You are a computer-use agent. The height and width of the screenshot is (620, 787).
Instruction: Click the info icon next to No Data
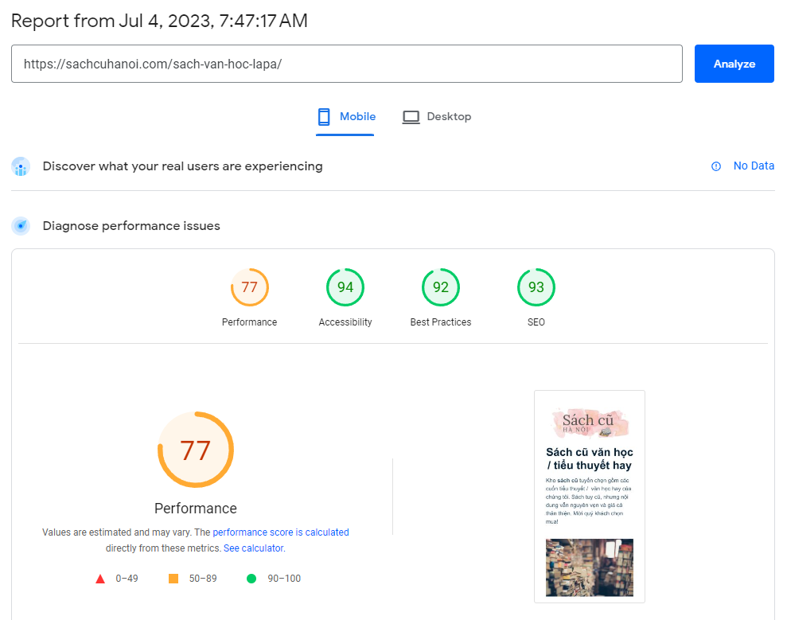click(x=715, y=166)
